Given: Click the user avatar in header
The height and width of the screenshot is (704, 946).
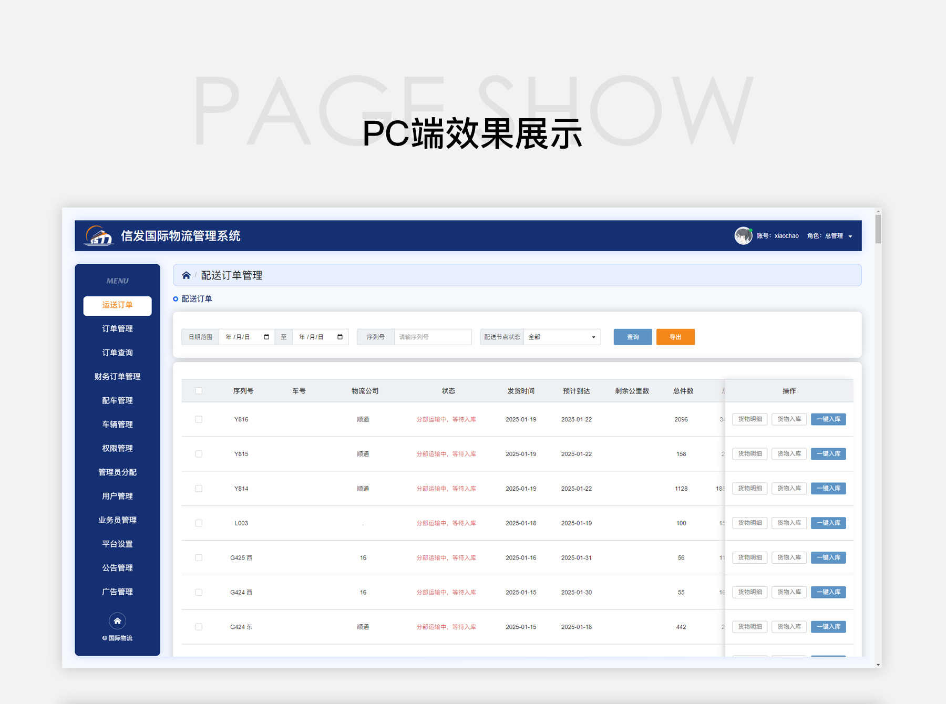Looking at the screenshot, I should [743, 236].
